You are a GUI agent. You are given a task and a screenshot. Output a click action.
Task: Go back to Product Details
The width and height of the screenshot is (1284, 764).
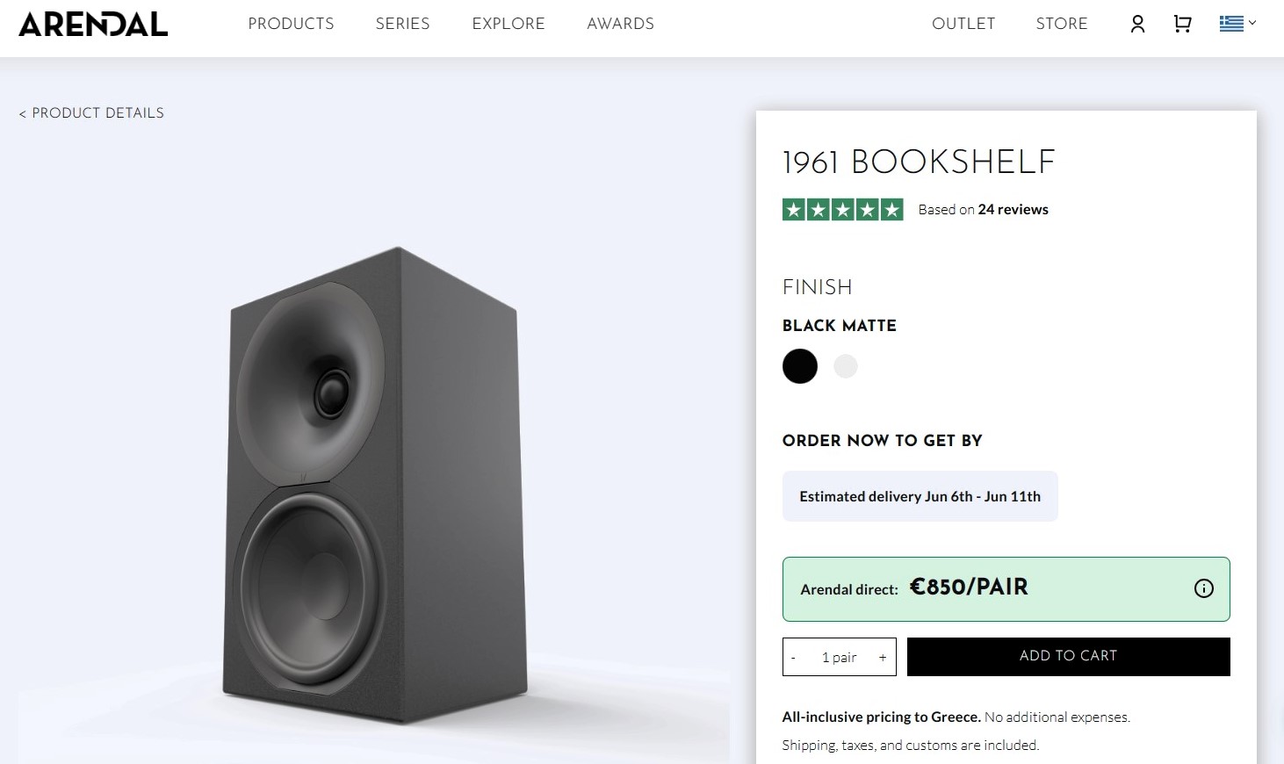point(91,112)
